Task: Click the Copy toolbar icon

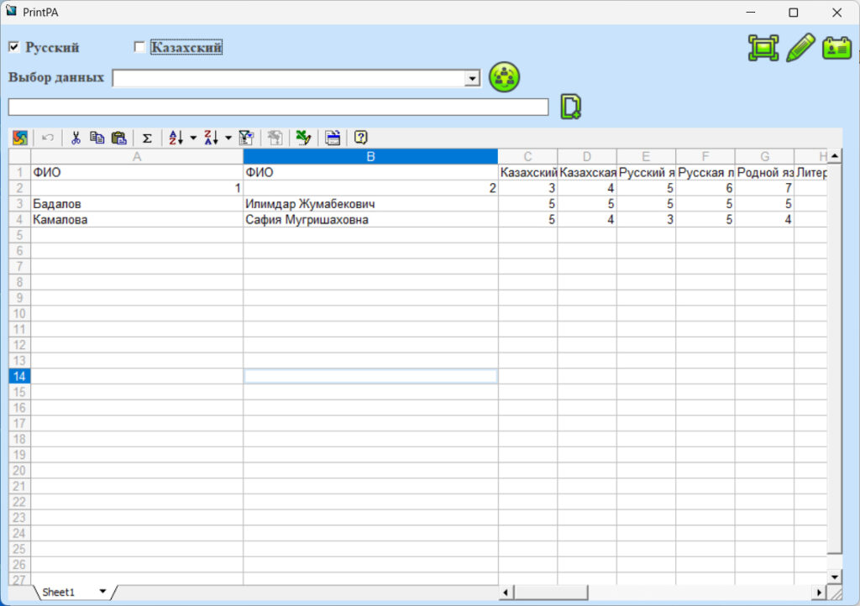Action: (x=97, y=138)
